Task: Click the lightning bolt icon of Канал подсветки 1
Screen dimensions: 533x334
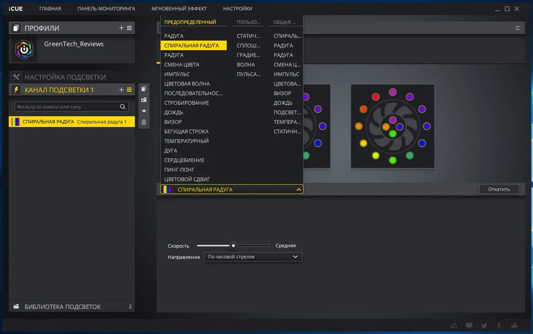Action: [x=16, y=90]
